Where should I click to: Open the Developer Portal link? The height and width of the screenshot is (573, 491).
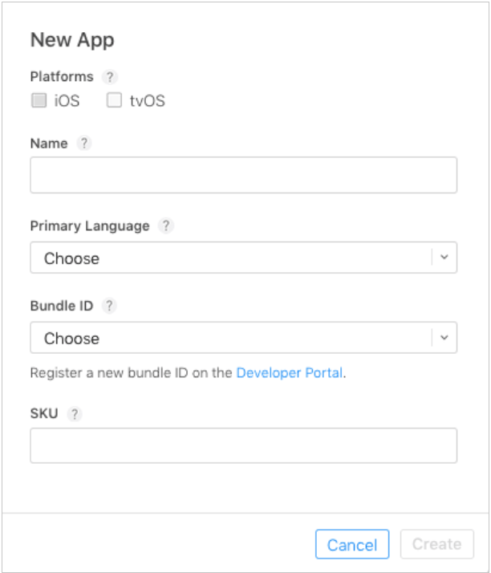[290, 373]
